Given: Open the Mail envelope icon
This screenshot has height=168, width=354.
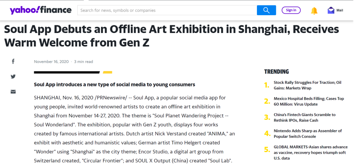Looking at the screenshot, I should click(x=331, y=11).
